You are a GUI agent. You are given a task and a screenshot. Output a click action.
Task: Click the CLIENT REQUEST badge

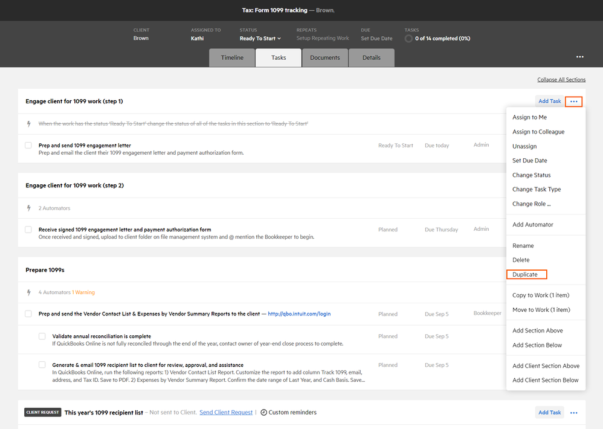43,413
